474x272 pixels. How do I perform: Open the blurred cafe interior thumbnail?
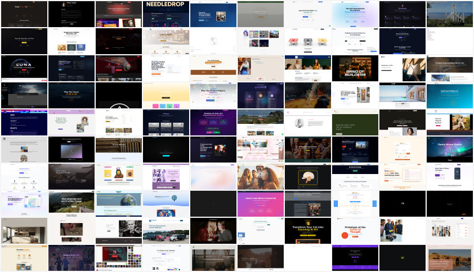(166, 41)
